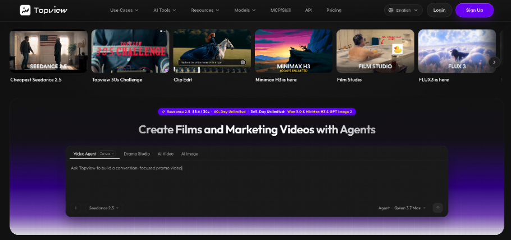Click the Topview brand name text
511x240 pixels.
(x=51, y=10)
